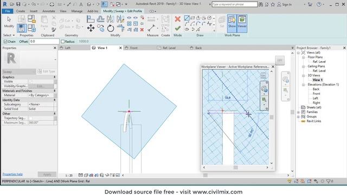Click the Apply button in Properties
Screen dimensions: 347x195
47,174
